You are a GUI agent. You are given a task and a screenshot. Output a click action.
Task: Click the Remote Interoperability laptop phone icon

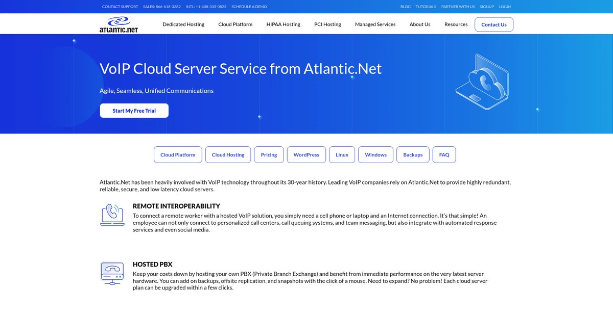tap(112, 215)
